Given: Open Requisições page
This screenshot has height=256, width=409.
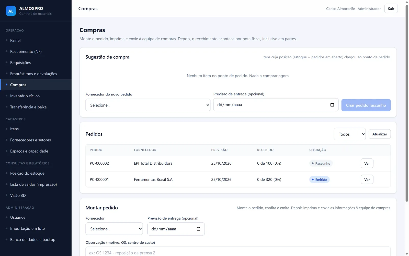Looking at the screenshot, I should (x=36, y=62).
